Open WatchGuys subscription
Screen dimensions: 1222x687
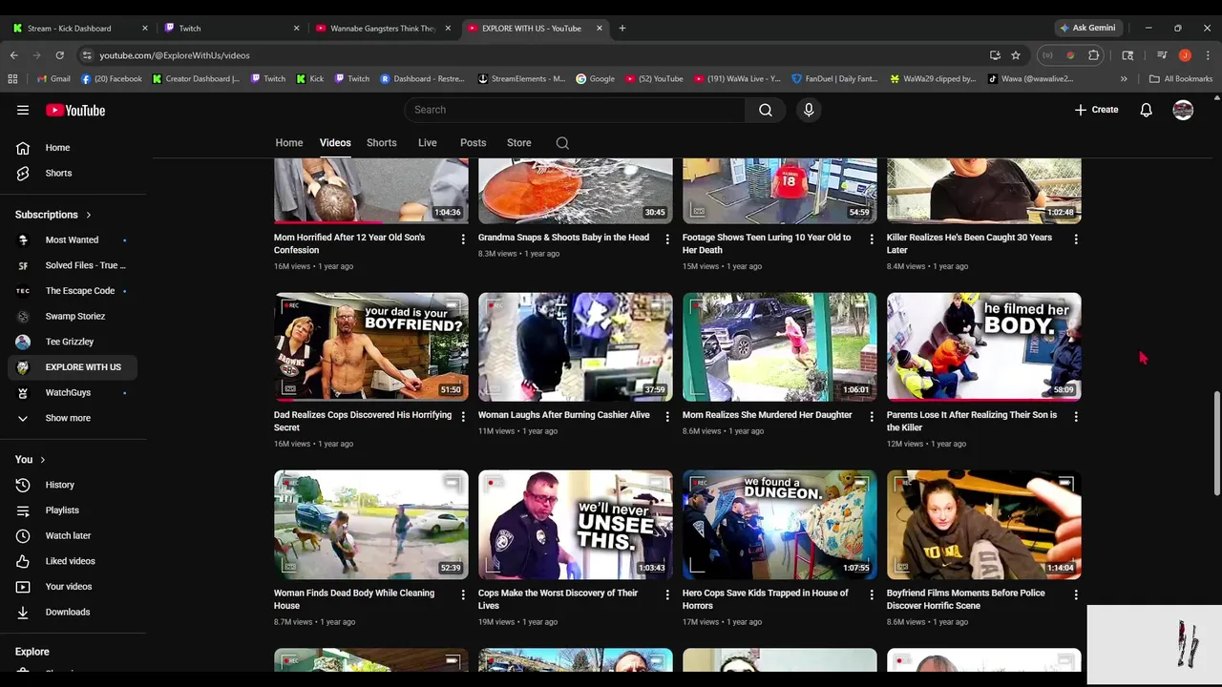[x=74, y=392]
